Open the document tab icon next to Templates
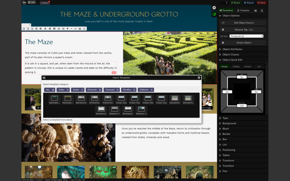 pyautogui.click(x=262, y=11)
